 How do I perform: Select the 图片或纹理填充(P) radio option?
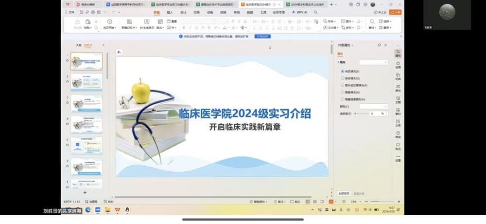click(354, 85)
